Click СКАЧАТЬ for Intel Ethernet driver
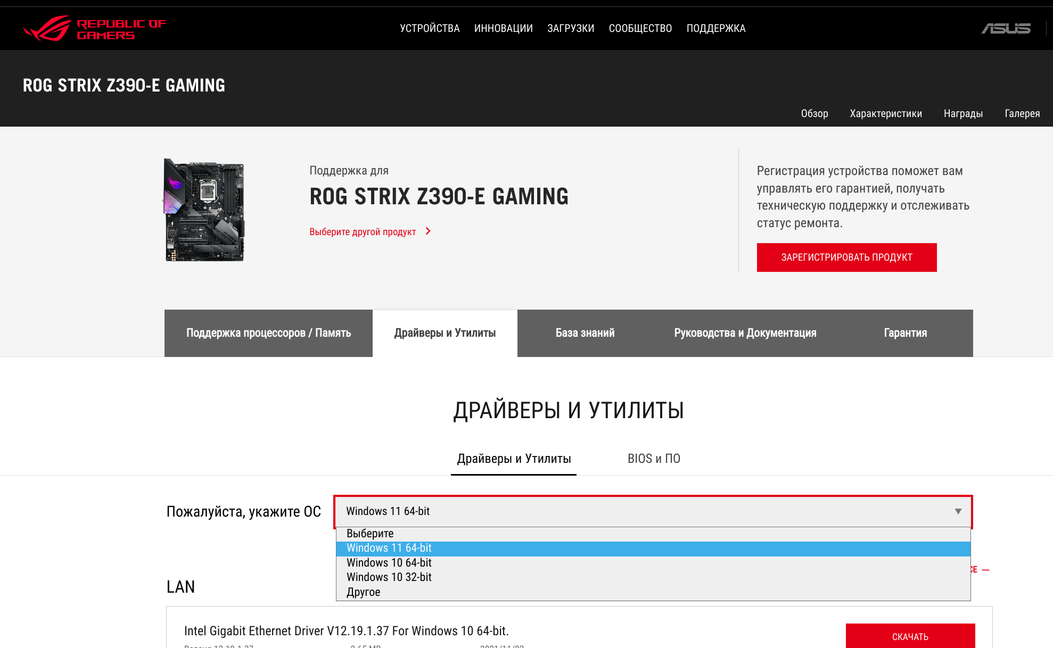Image resolution: width=1053 pixels, height=648 pixels. pyautogui.click(x=910, y=636)
